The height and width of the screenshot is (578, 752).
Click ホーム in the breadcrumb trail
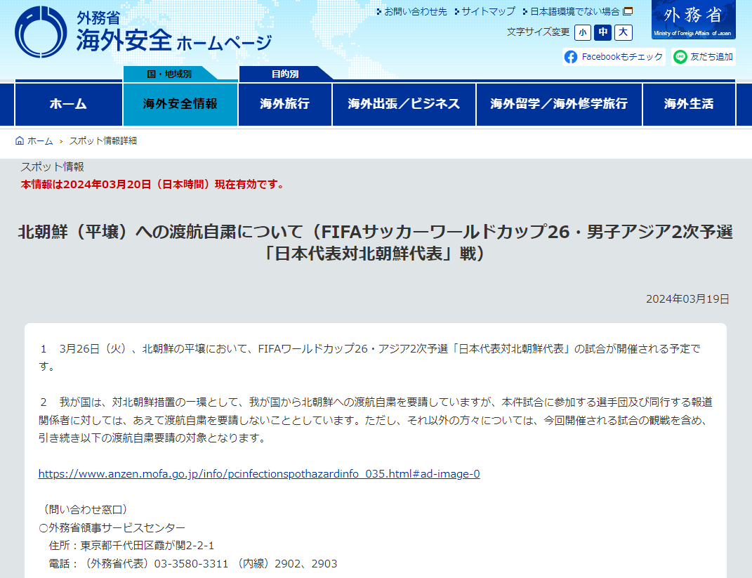pos(41,140)
